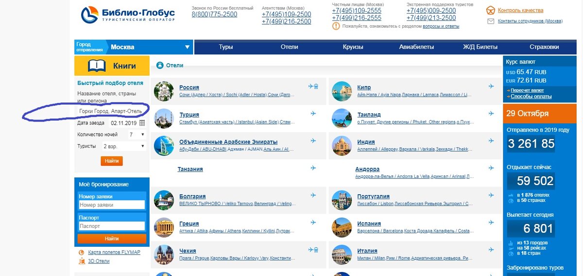This screenshot has width=583, height=276.
Task: Click the hotel name search field
Action: [x=112, y=111]
